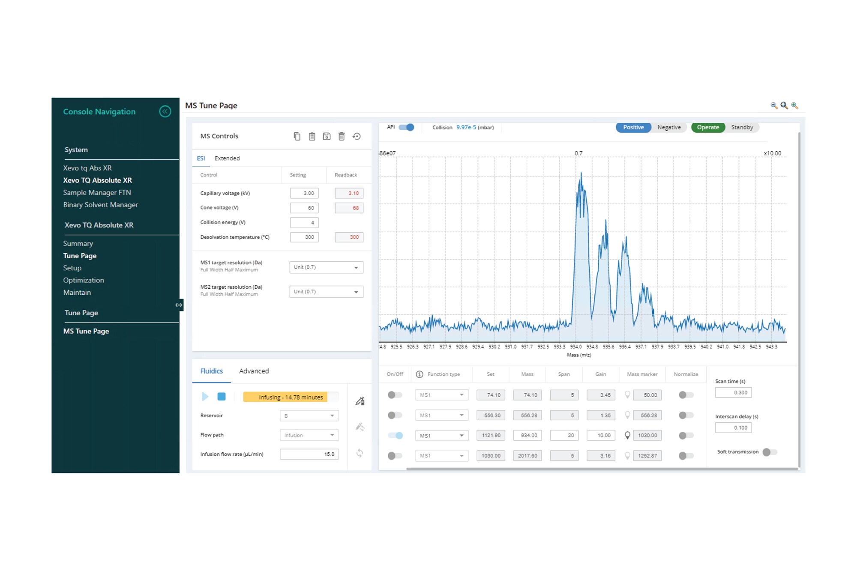The height and width of the screenshot is (571, 857).
Task: Enable the Soft transmission toggle
Action: [769, 451]
